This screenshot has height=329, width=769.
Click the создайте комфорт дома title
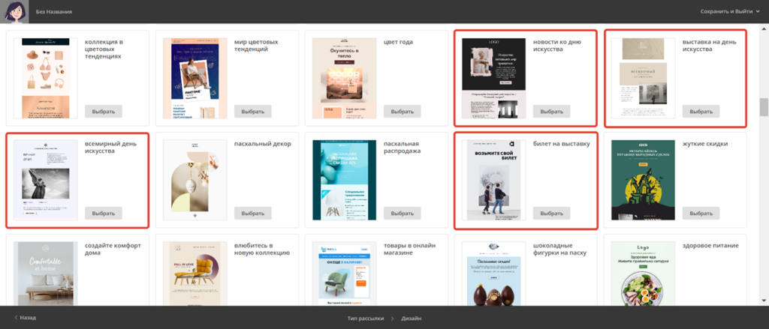[113, 250]
